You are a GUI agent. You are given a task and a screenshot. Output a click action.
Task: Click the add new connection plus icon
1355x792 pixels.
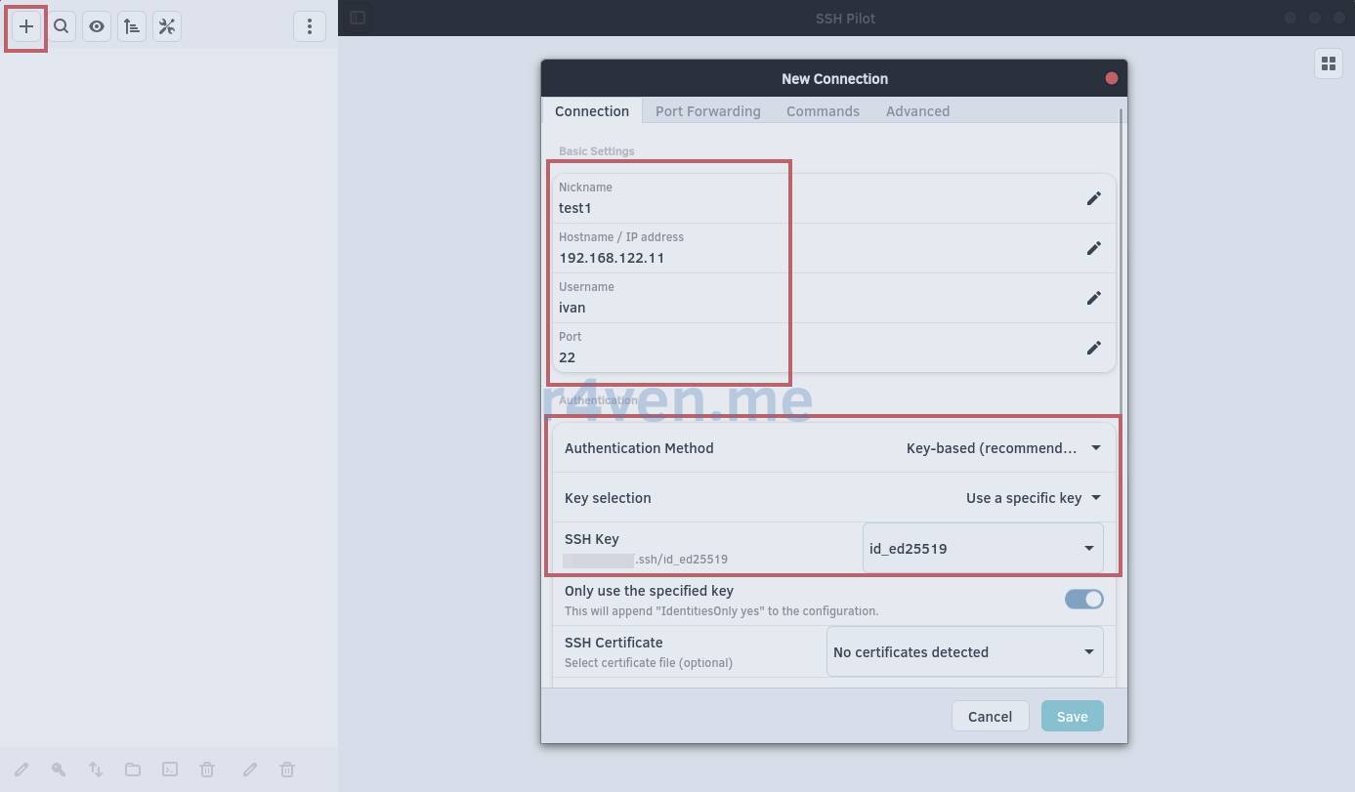[x=26, y=26]
